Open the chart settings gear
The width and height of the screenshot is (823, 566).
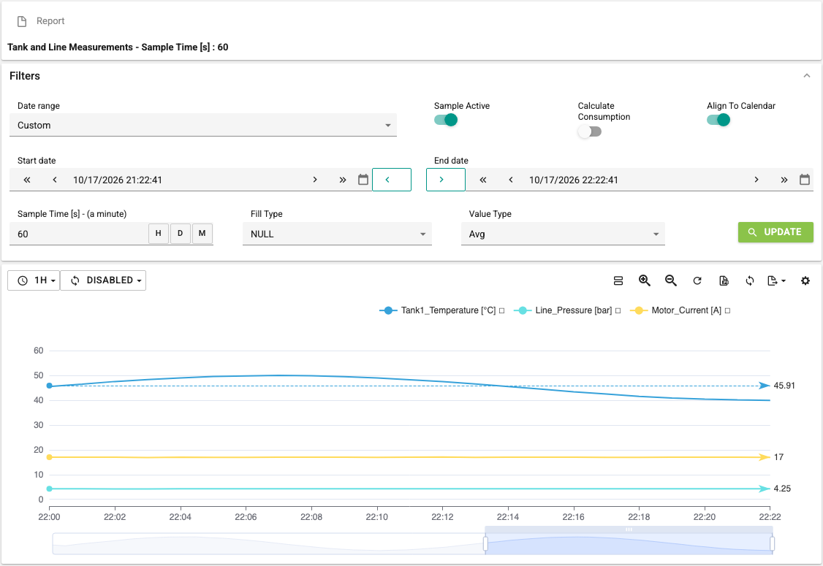click(x=805, y=280)
